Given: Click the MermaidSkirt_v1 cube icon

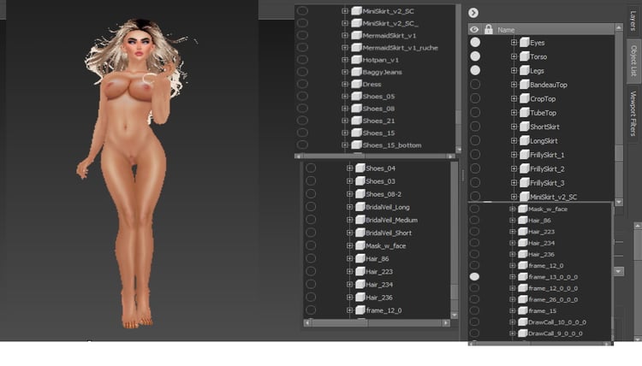Looking at the screenshot, I should 356,35.
